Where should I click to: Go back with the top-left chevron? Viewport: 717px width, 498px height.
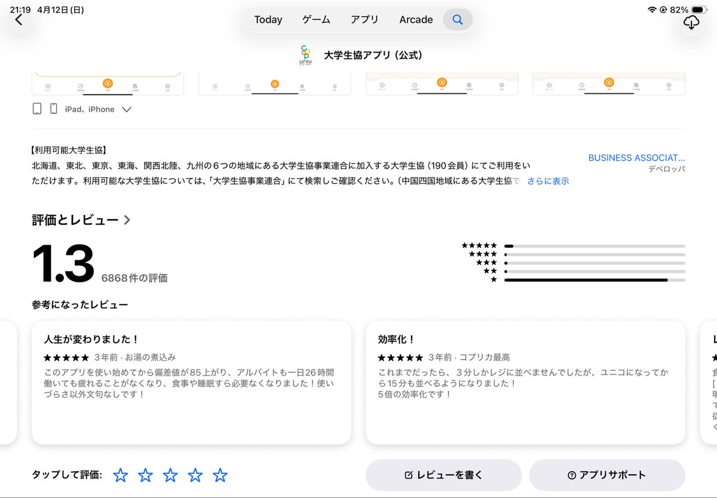[x=19, y=20]
